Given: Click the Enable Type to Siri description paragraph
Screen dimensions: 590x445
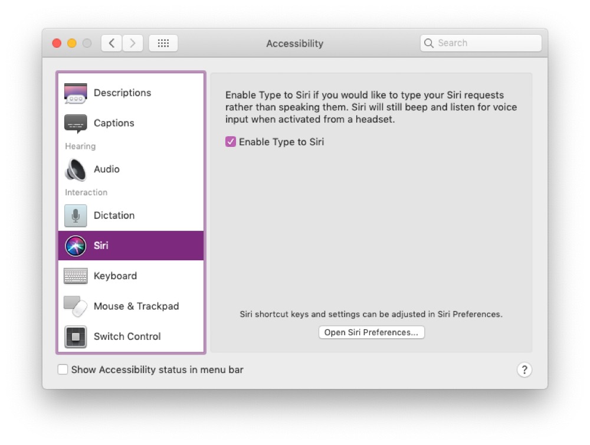Looking at the screenshot, I should [371, 107].
